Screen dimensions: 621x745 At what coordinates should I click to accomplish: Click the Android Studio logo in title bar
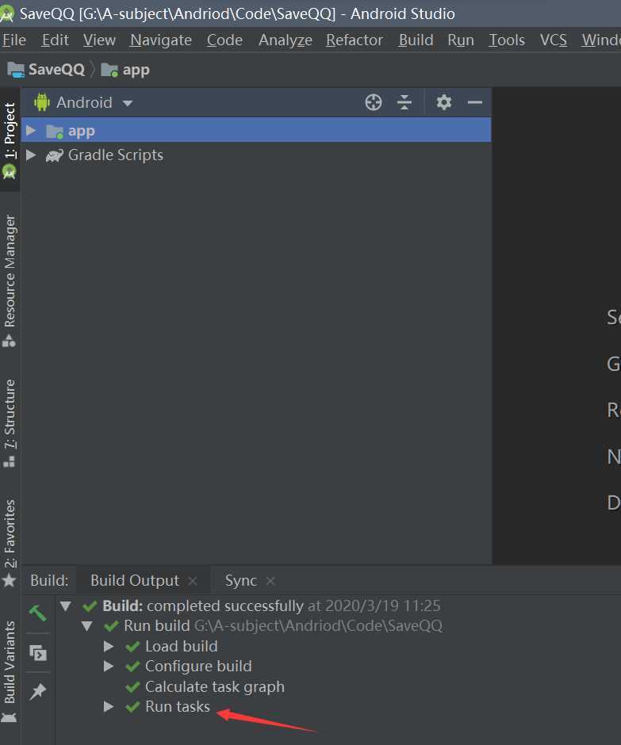coord(6,13)
